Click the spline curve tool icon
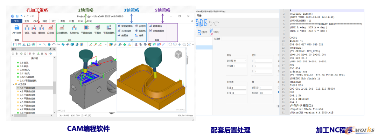The width and height of the screenshot is (378, 138). pos(58,44)
